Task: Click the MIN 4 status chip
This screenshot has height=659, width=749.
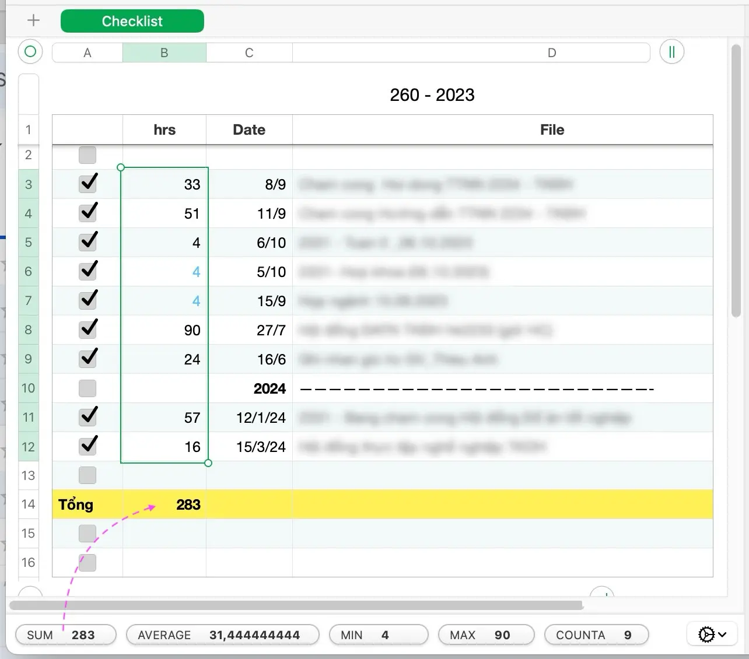Action: [379, 635]
